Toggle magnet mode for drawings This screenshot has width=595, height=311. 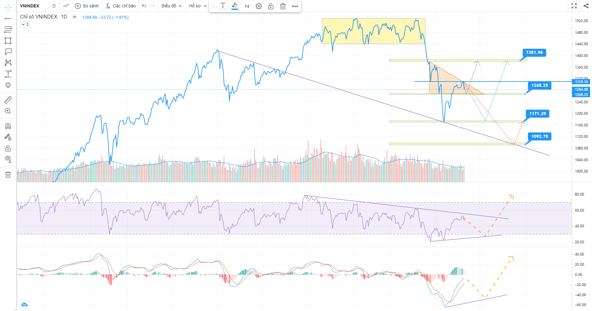pyautogui.click(x=8, y=126)
